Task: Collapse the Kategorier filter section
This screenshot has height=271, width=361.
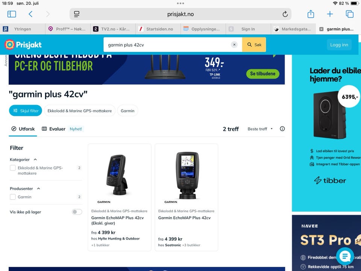Action: pos(35,160)
